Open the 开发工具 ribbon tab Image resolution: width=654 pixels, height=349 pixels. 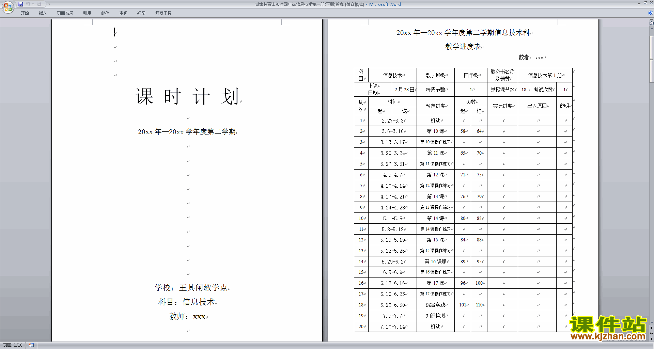click(163, 13)
